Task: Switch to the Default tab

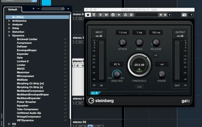Action: (13, 10)
